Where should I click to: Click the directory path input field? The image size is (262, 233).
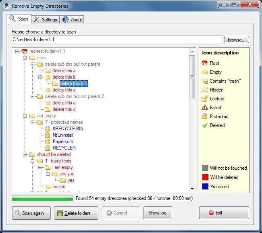[x=117, y=40]
